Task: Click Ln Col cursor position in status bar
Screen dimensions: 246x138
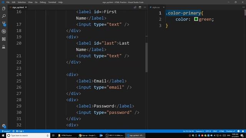Action: tap(188, 131)
